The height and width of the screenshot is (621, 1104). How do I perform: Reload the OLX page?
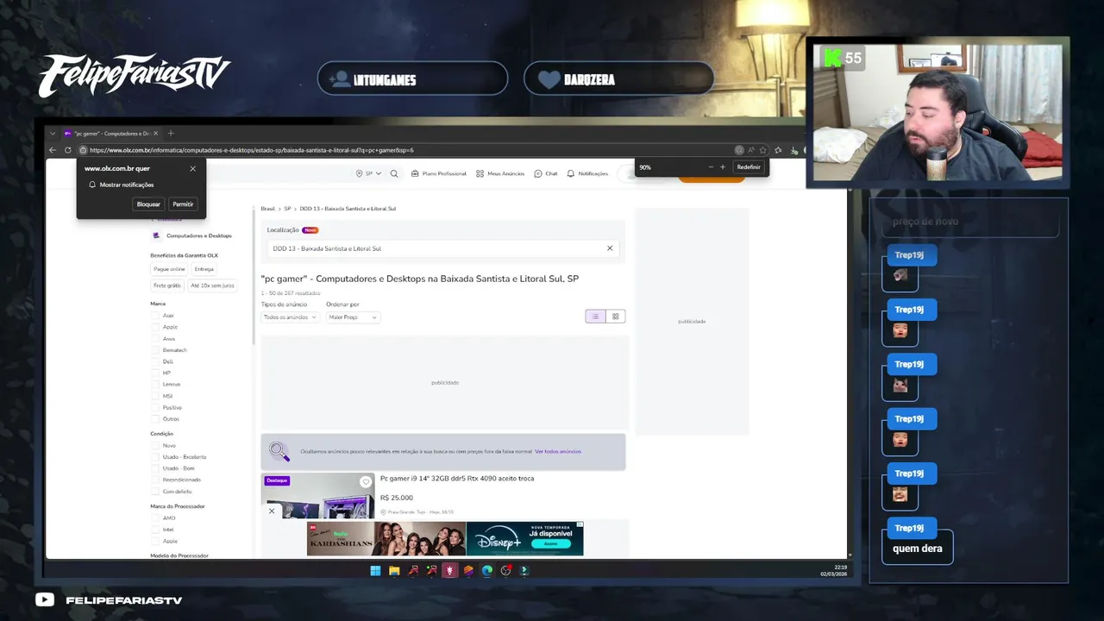[67, 150]
